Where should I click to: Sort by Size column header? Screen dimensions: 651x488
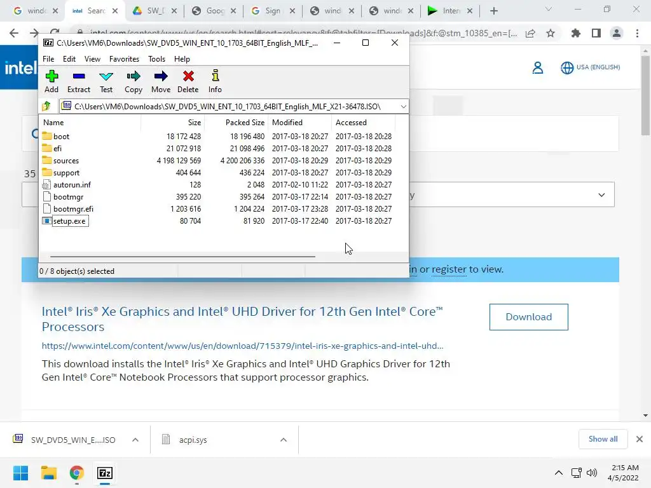click(172, 123)
